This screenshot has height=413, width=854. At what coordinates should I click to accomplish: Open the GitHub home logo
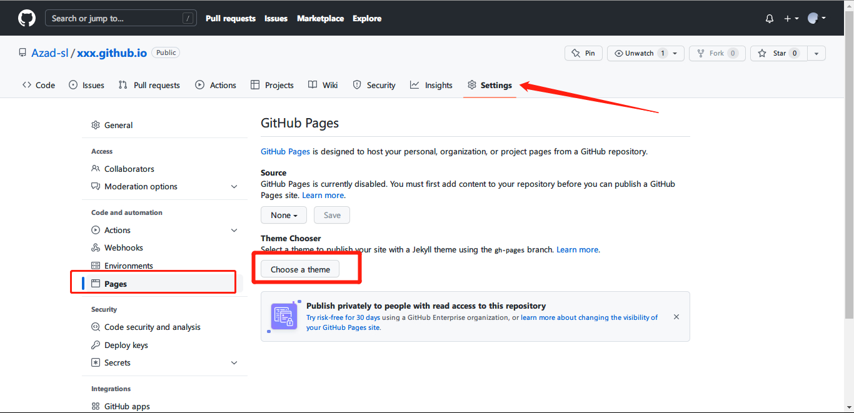click(x=27, y=18)
